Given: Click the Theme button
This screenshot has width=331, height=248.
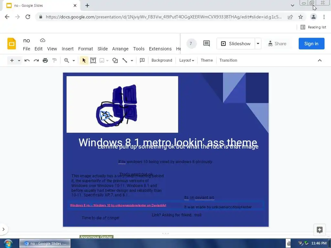Looking at the screenshot, I should (x=207, y=60).
